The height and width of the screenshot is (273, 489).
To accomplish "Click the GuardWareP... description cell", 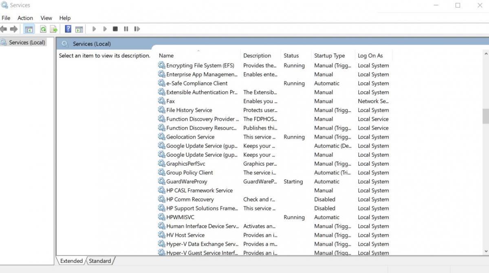I will [x=260, y=182].
